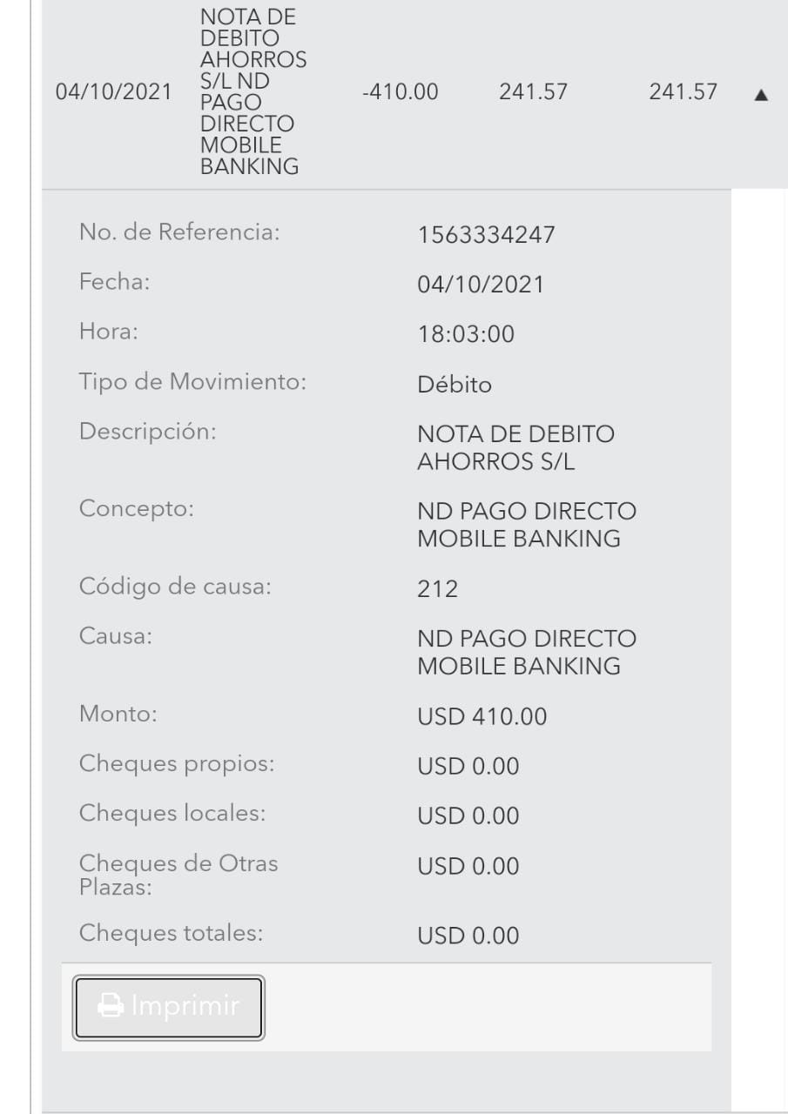The width and height of the screenshot is (788, 1114).
Task: Click NOTA DE DEBITO AHORROS S/L description value
Action: tap(515, 447)
